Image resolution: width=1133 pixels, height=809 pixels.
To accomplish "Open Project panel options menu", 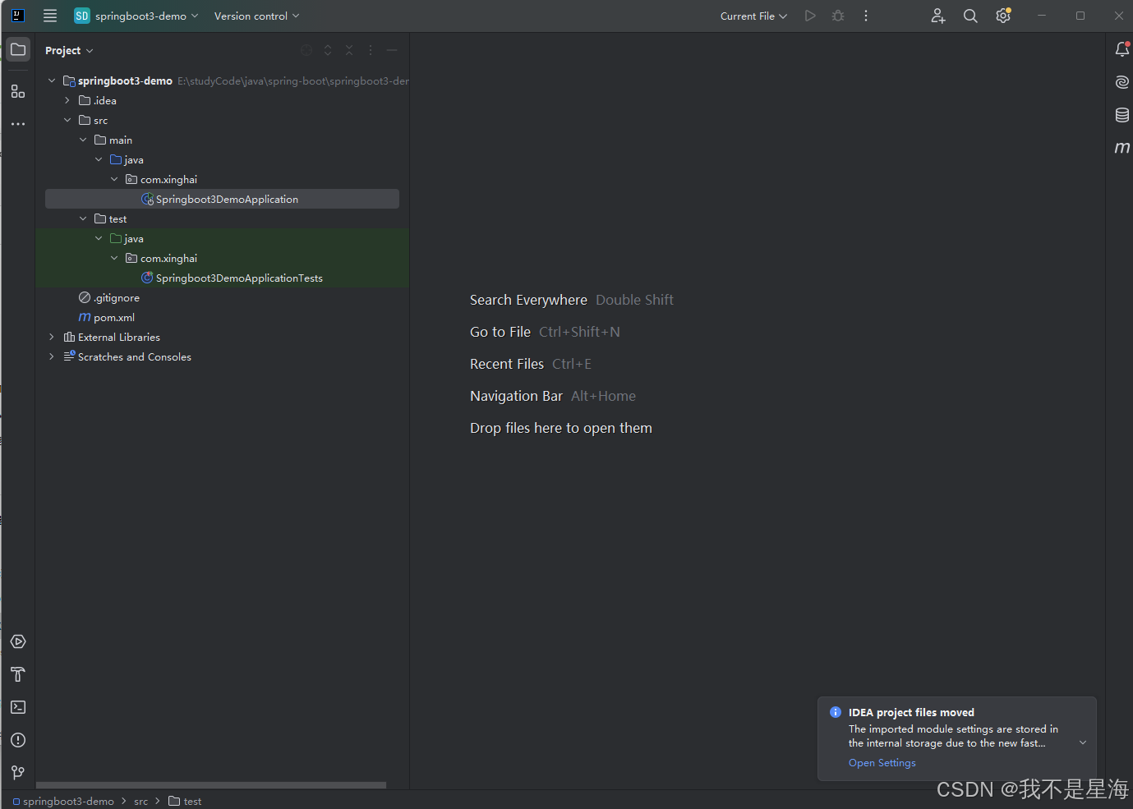I will (x=371, y=50).
